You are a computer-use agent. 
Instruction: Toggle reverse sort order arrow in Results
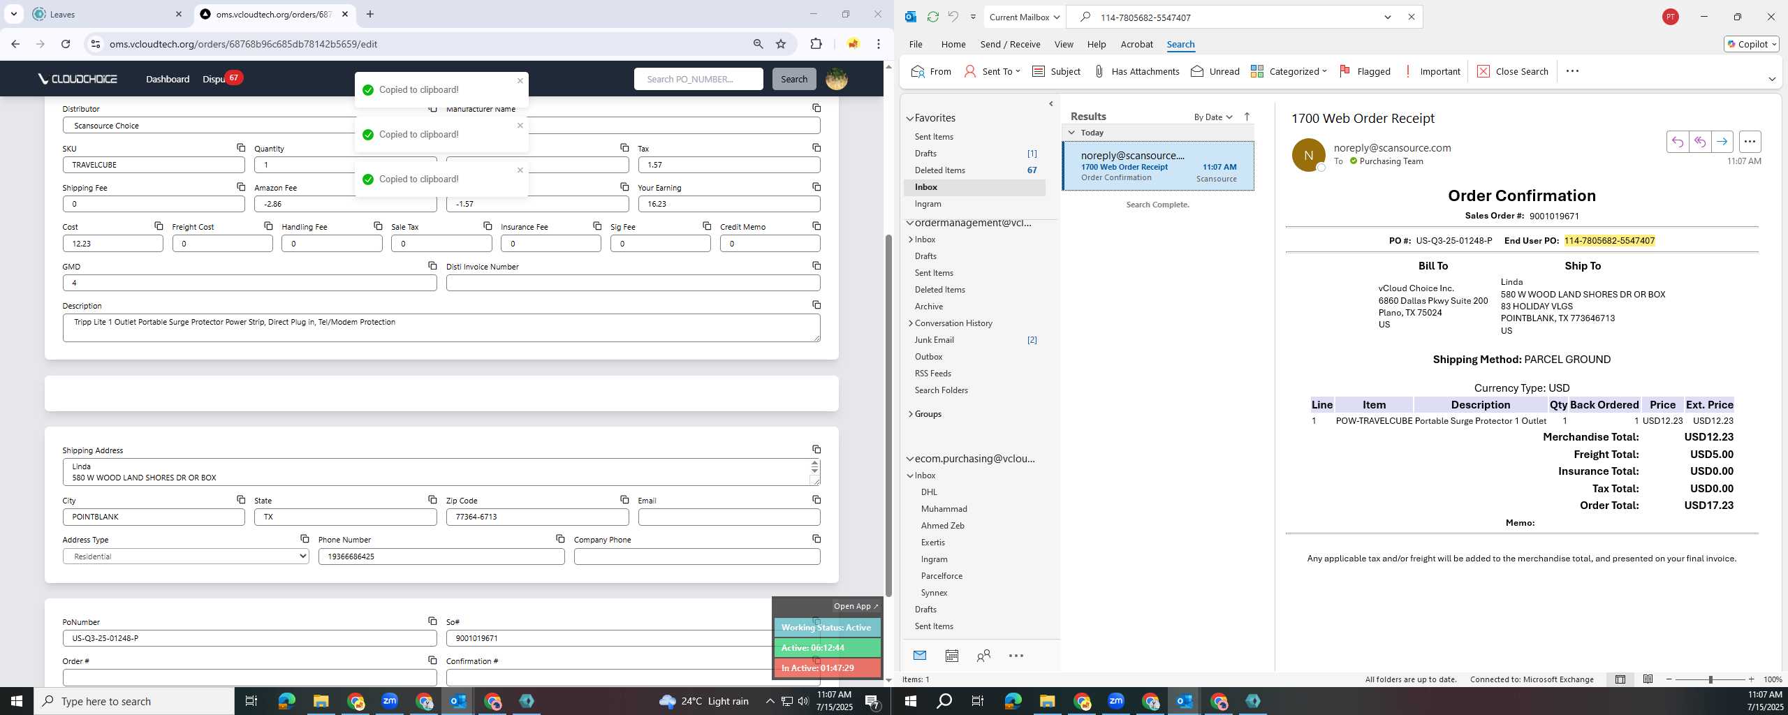[x=1247, y=117]
